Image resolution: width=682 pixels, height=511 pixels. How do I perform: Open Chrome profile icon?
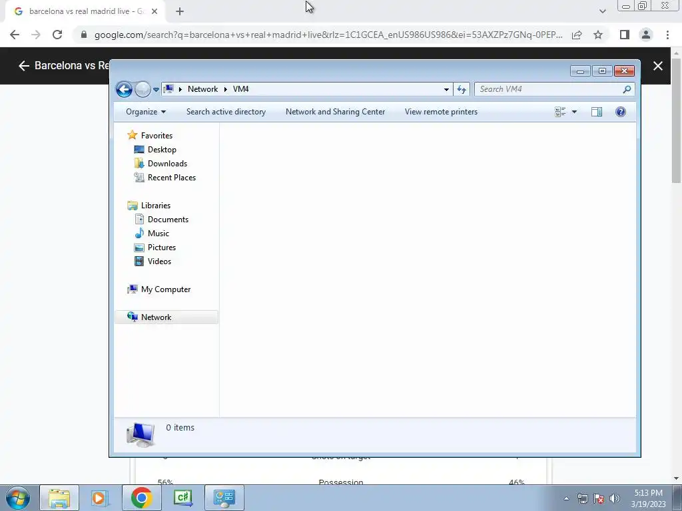pyautogui.click(x=646, y=35)
